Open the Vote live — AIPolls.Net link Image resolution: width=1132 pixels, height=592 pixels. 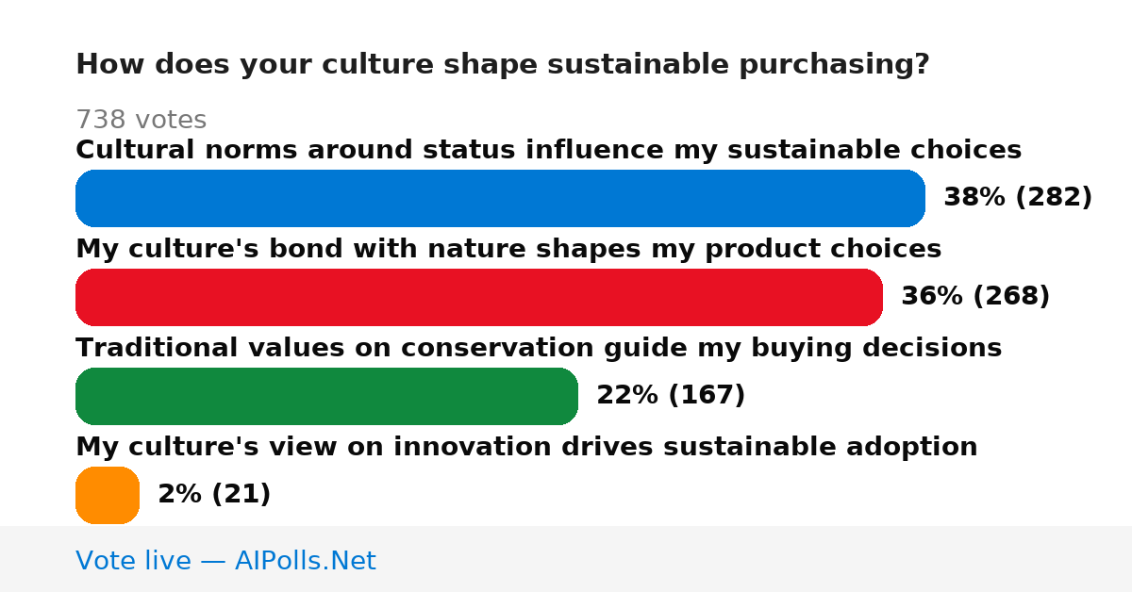[x=225, y=561]
